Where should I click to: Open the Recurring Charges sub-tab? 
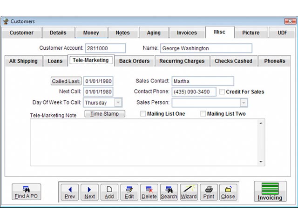click(182, 61)
